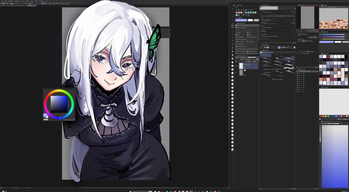Screen dimensions: 349x192
Task: Select the Text tool marked A
Action: click(239, 18)
